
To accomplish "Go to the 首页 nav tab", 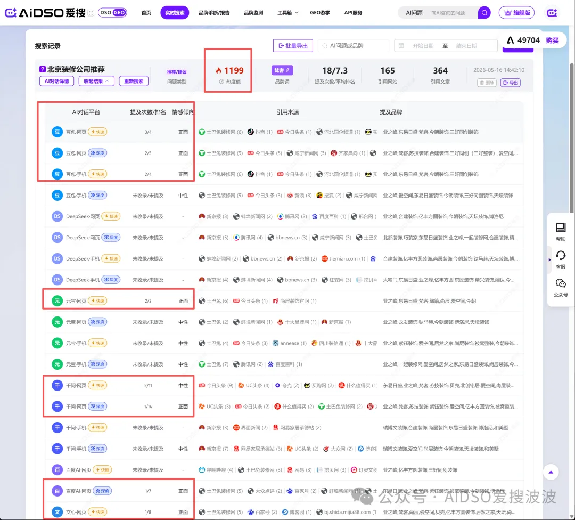I will coord(146,12).
